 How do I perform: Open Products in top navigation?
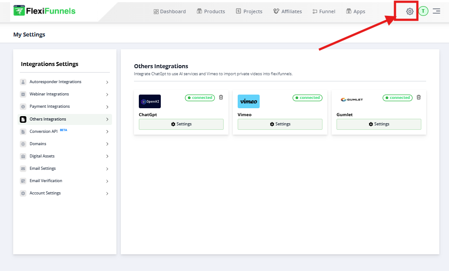[211, 11]
